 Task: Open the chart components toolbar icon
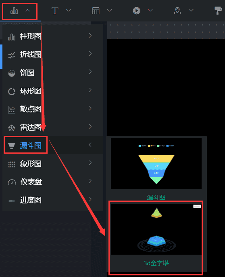click(x=14, y=11)
